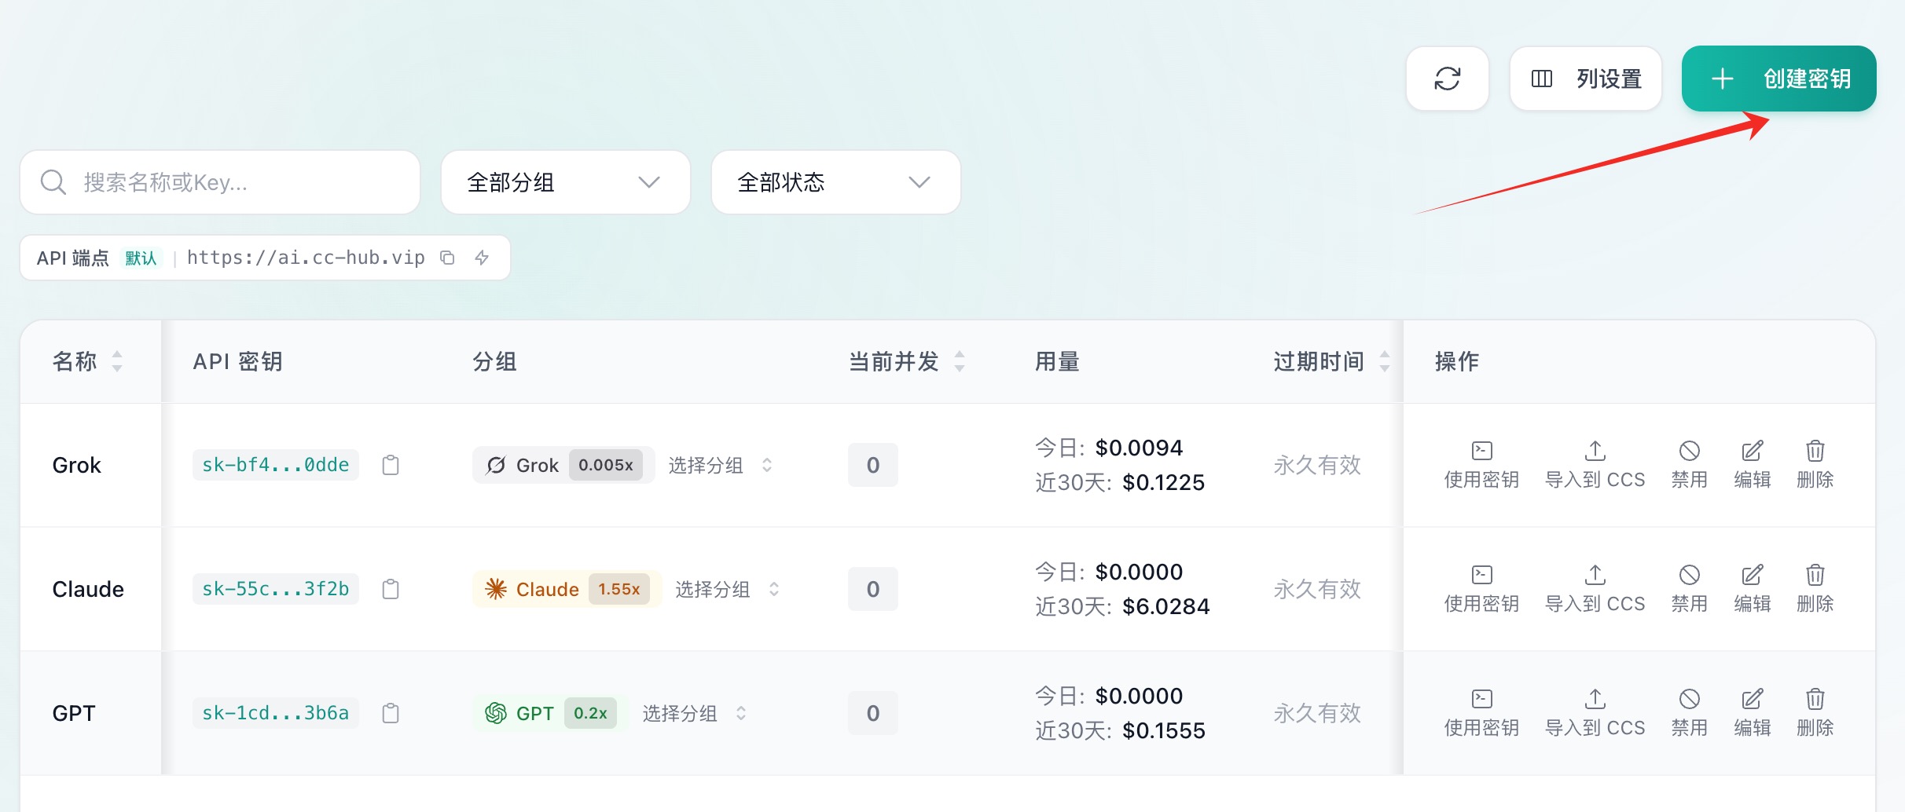Image resolution: width=1905 pixels, height=812 pixels.
Task: Click the GPT 0.2x group tag
Action: [x=550, y=713]
